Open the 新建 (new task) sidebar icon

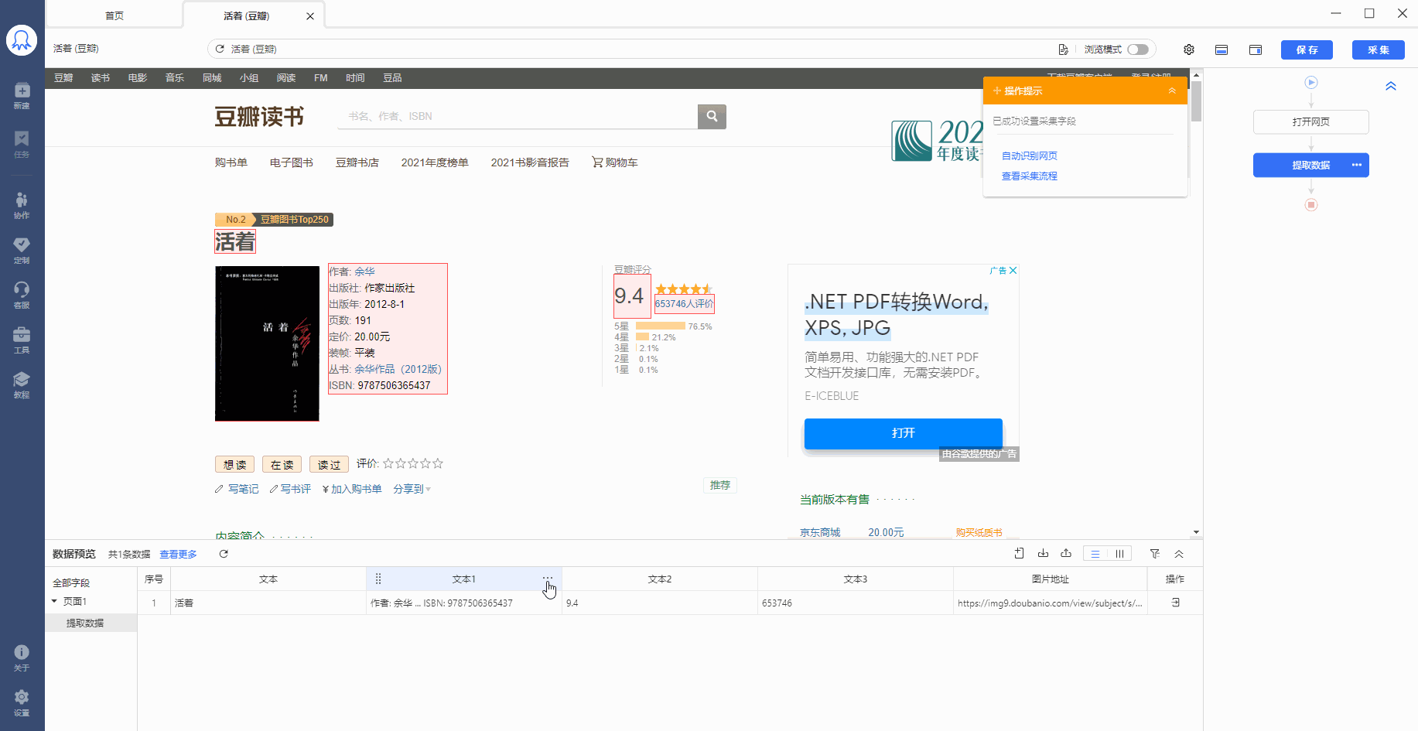coord(22,95)
